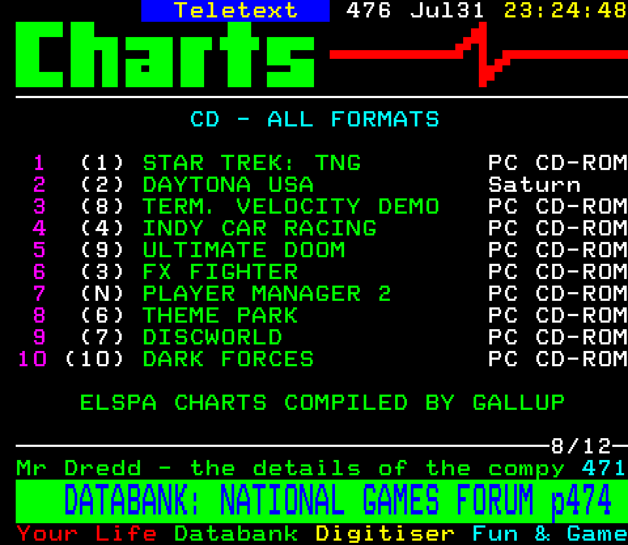Select the THEME PARK entry
This screenshot has width=628, height=545.
(x=220, y=315)
